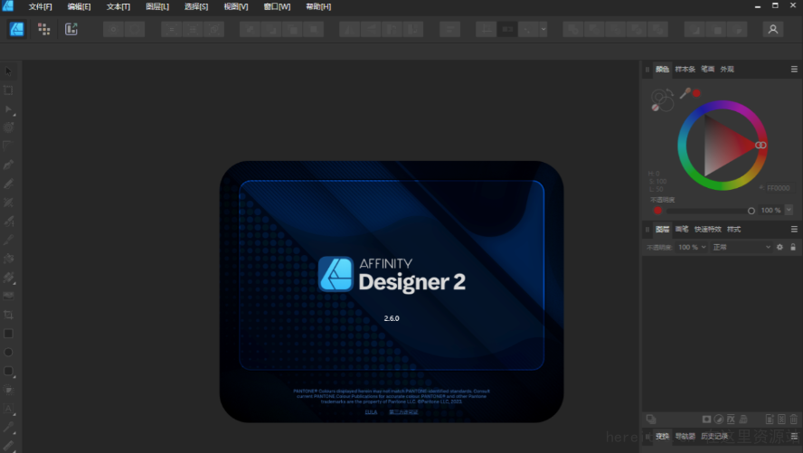
Task: Expand the top toolbar snapping dropdown arrow
Action: (543, 29)
